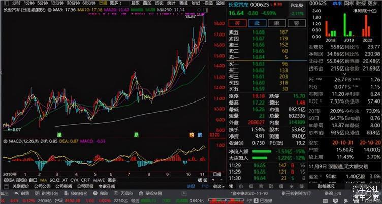
Task: Select the 单季 tab in finance panel
Action: [337, 4]
